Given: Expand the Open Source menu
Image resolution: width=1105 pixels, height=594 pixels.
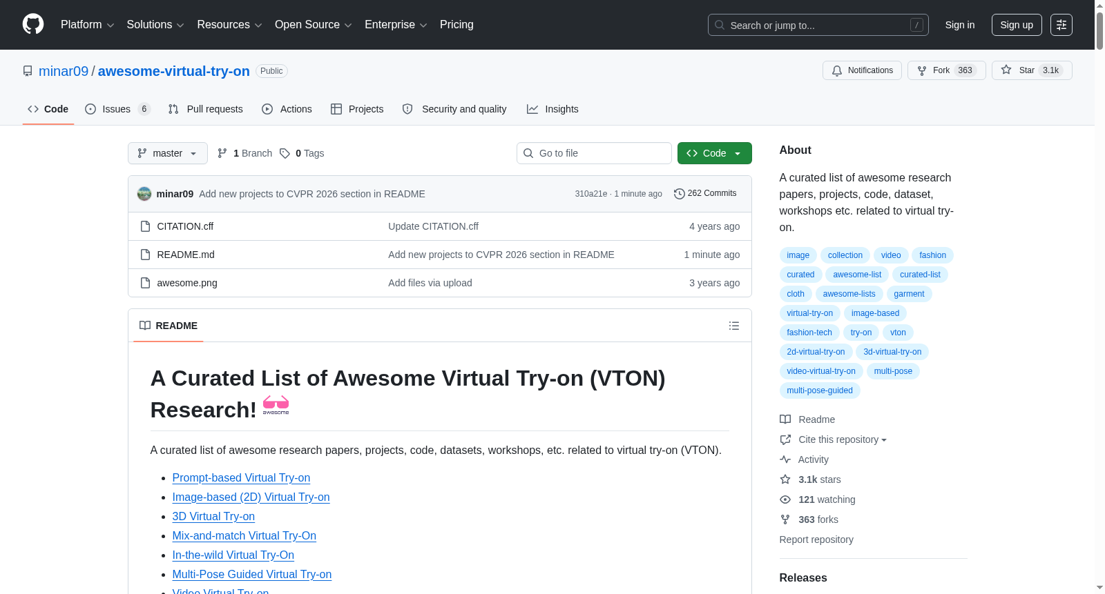Looking at the screenshot, I should [x=314, y=25].
